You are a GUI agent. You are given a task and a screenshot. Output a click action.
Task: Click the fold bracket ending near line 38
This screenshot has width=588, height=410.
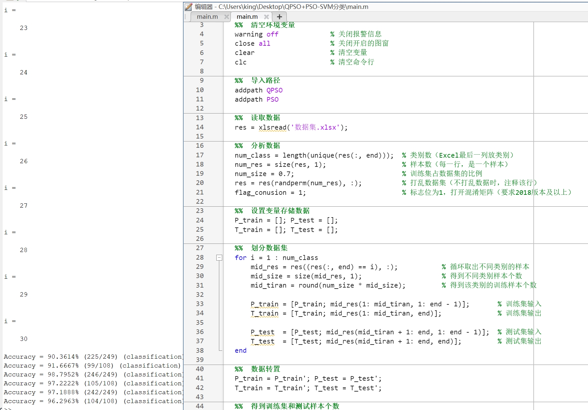pyautogui.click(x=220, y=350)
